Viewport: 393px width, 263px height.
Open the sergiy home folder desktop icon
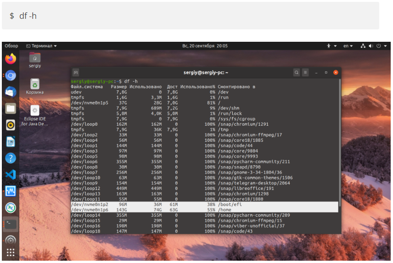tap(35, 60)
